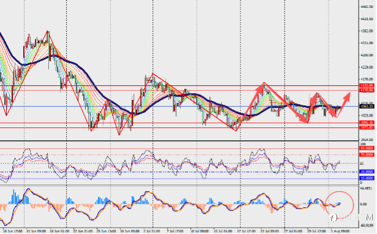The width and height of the screenshot is (377, 234).
Task: Click the 27 Jul 01:00 time label
Action: 294,232
